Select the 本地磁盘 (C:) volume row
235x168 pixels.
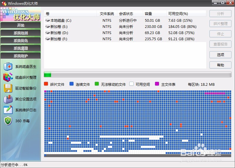(125, 20)
